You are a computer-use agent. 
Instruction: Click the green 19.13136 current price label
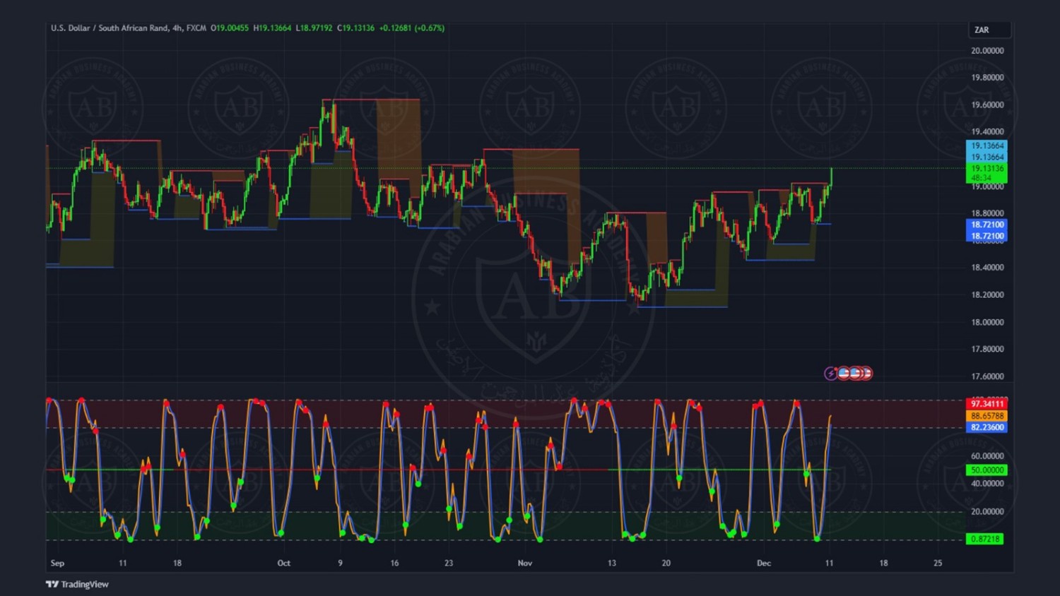pyautogui.click(x=987, y=168)
